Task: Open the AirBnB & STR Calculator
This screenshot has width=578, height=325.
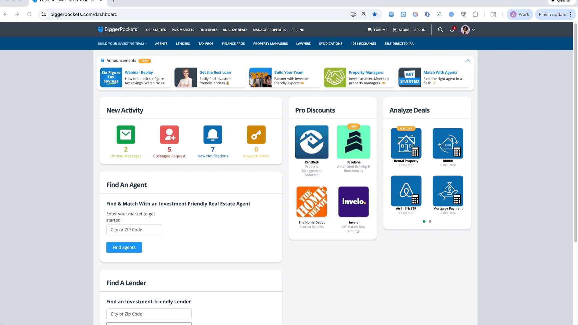Action: click(x=406, y=191)
